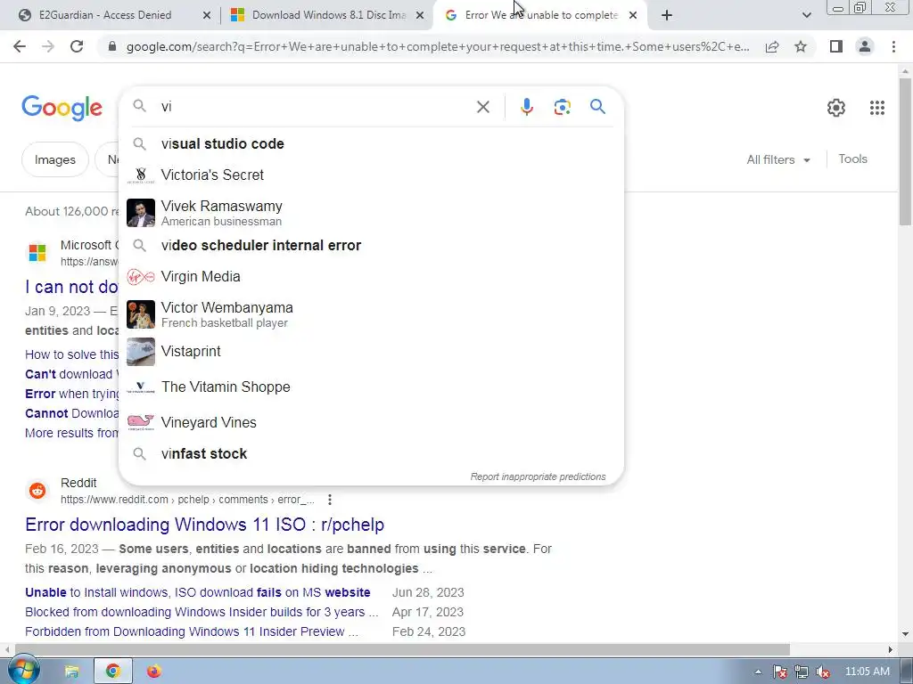Click the muted volume tray icon
The width and height of the screenshot is (913, 684).
[822, 672]
